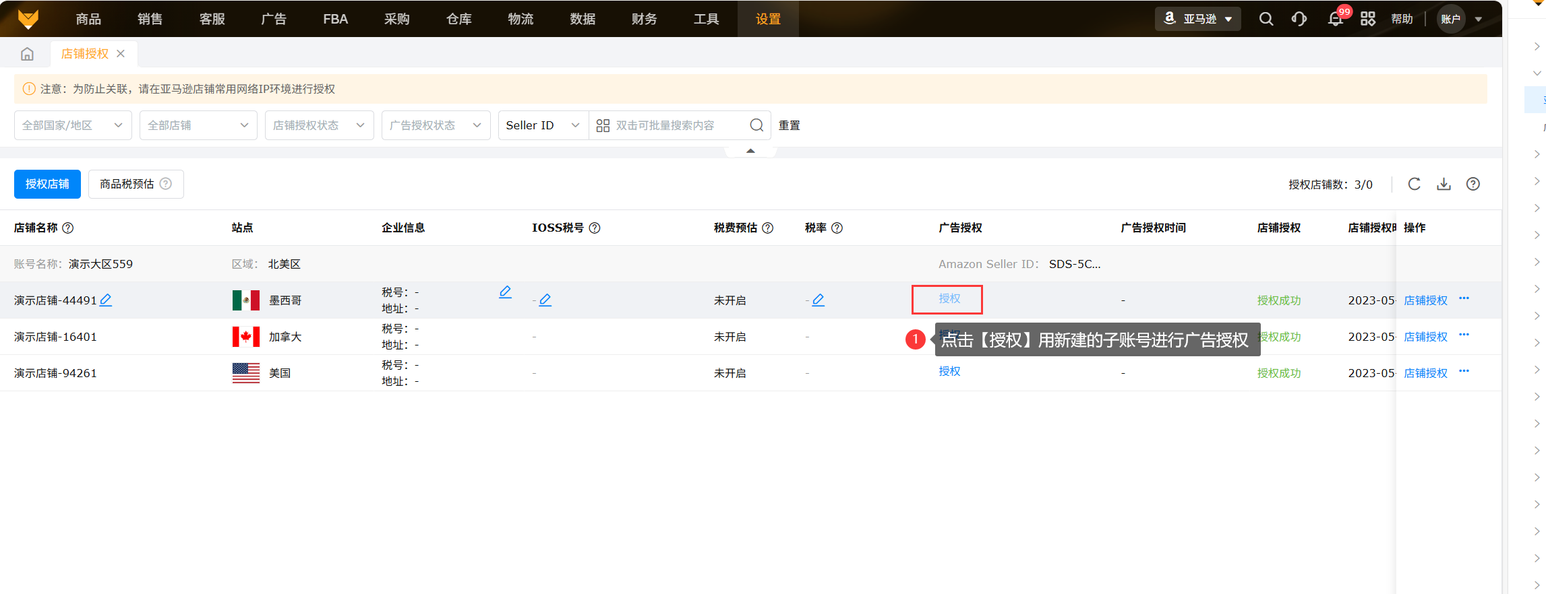Click the refresh icon beside authorized store count
The height and width of the screenshot is (594, 1546).
(1414, 184)
